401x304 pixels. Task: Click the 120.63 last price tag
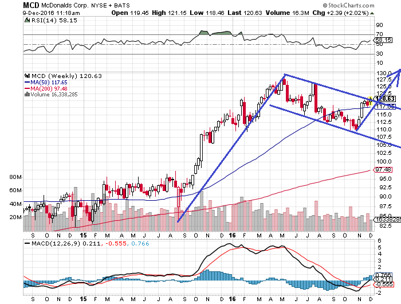point(385,99)
